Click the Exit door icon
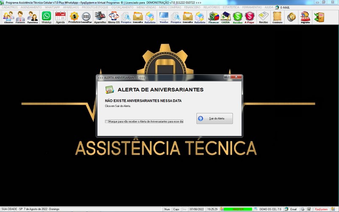 (320, 17)
